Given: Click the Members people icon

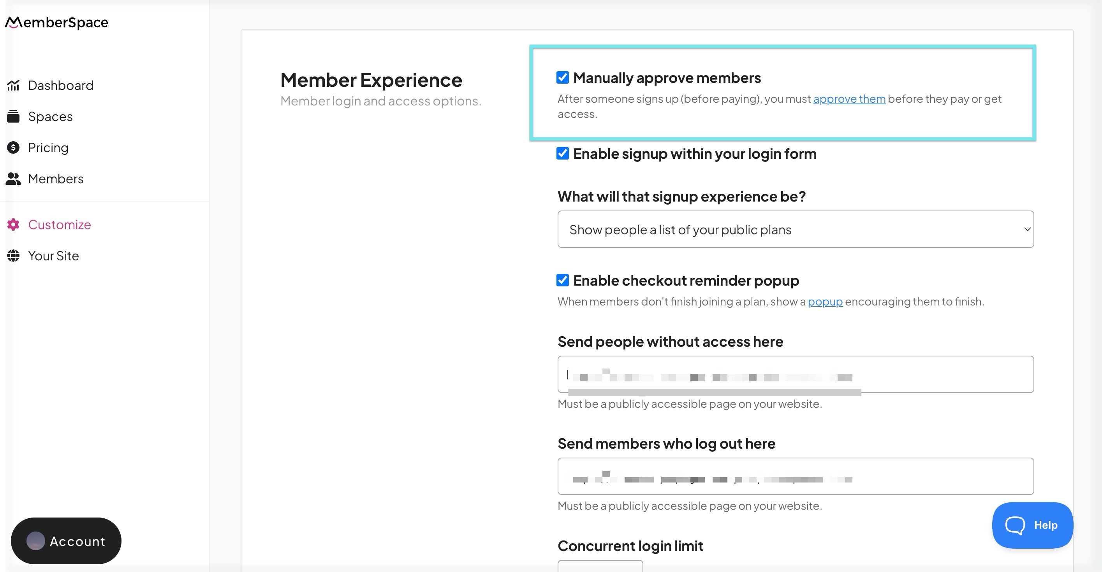Looking at the screenshot, I should (13, 179).
